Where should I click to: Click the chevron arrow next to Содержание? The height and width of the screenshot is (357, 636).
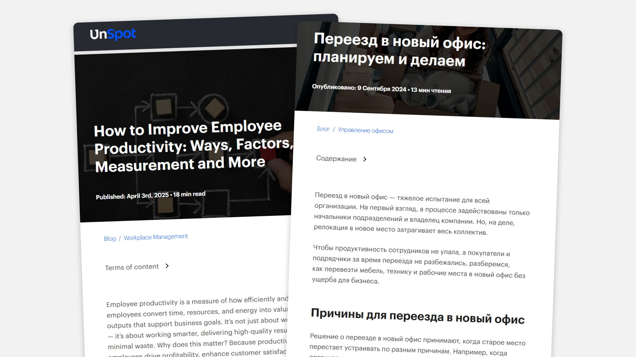click(365, 159)
